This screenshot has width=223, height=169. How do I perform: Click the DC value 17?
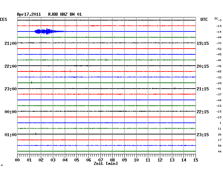click(220, 140)
